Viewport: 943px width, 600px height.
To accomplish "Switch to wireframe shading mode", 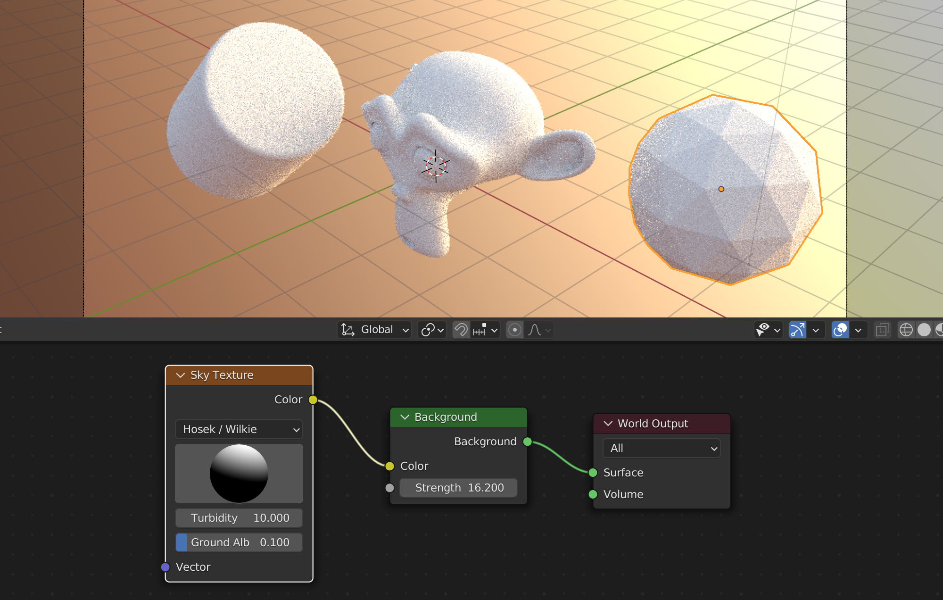I will (x=906, y=330).
